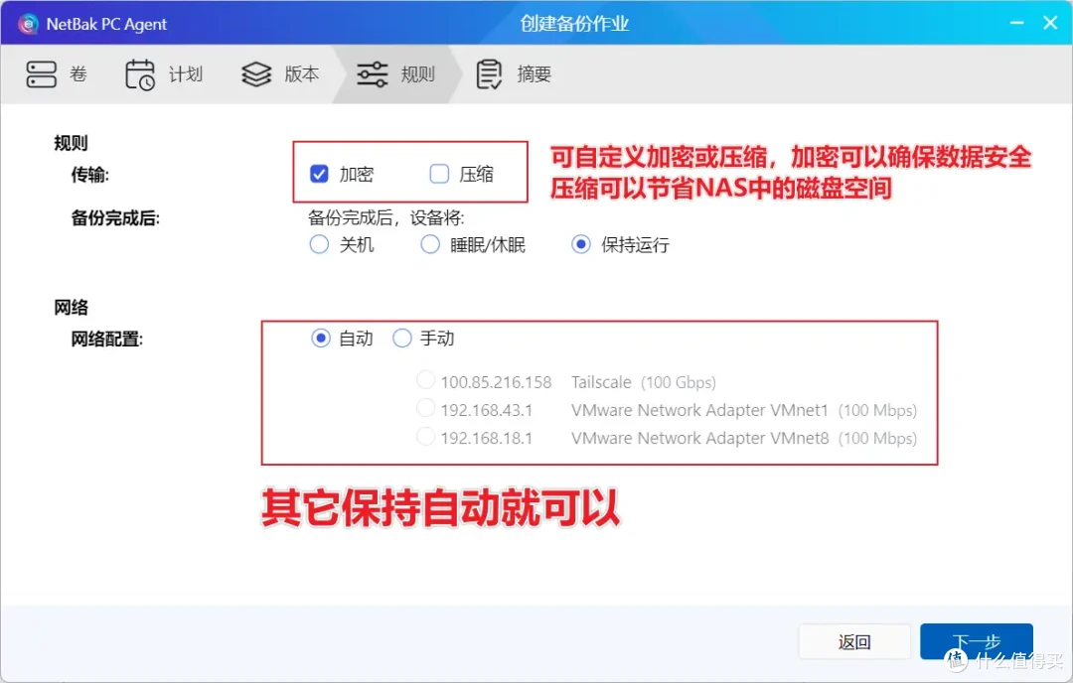Click the version (版本) layers icon
The width and height of the screenshot is (1073, 683).
pyautogui.click(x=256, y=74)
